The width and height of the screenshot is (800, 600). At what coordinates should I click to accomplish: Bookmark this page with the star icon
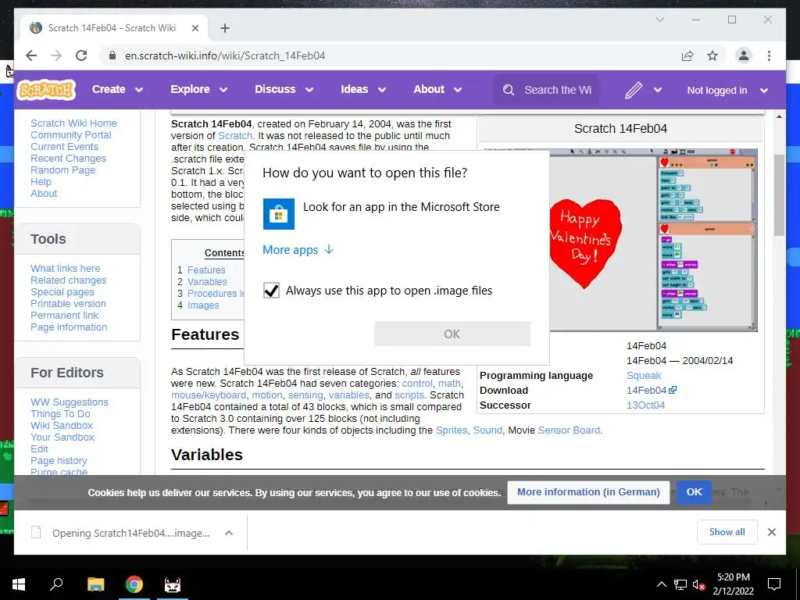712,55
